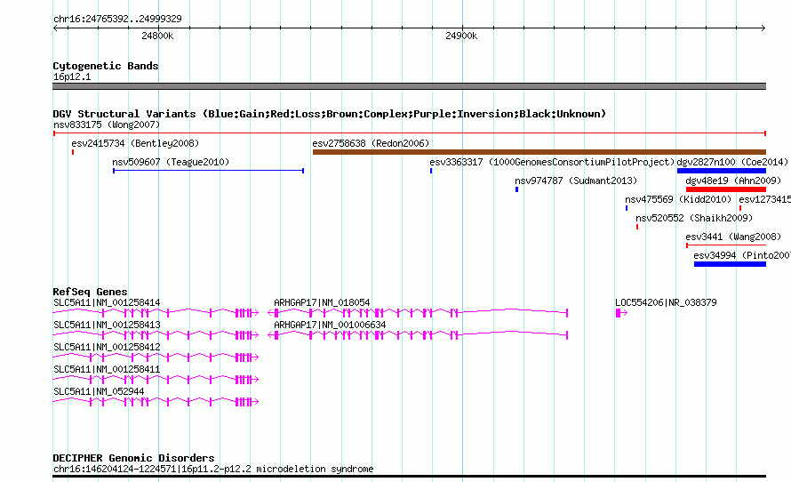Screen dimensions: 791x482
Task: Click the small blue nsv974787 gain mark
Action: tap(516, 189)
